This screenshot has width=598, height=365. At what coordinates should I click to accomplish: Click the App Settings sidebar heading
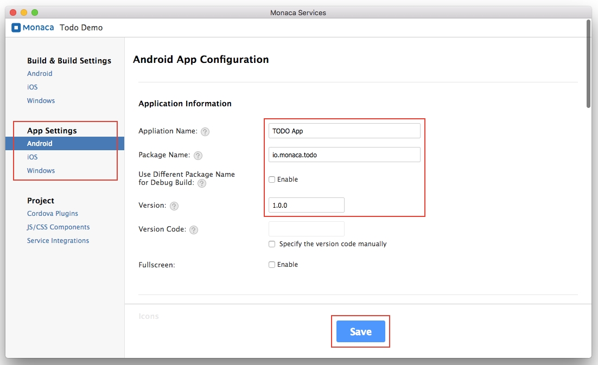coord(52,131)
